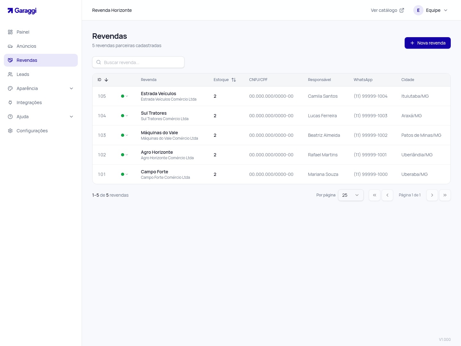Click responsável Camila Santos
This screenshot has height=346, width=461.
323,96
